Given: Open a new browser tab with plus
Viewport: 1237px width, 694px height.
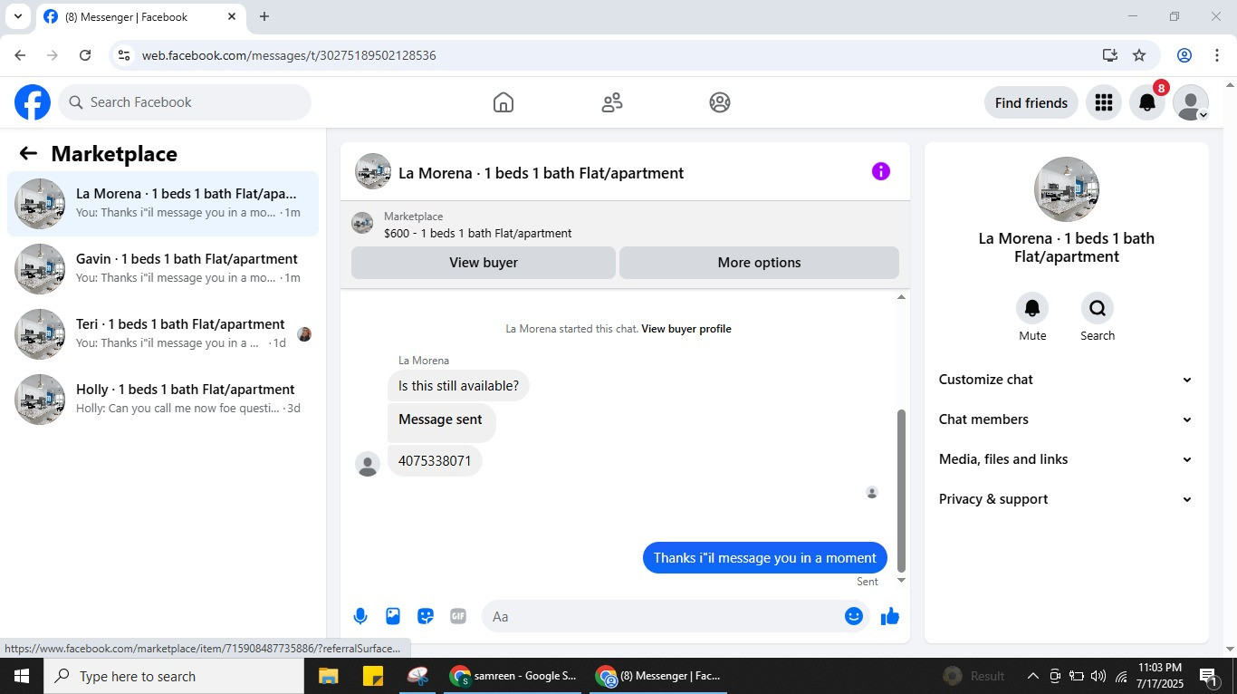Looking at the screenshot, I should 264,16.
